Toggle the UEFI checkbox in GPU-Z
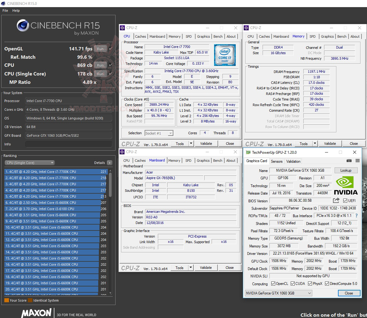Viewport: 367px width, 318px height. tap(345, 200)
